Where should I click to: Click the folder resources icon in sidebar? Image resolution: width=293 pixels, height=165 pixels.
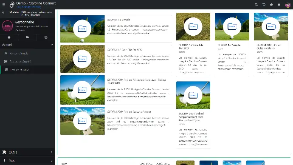tap(28, 37)
